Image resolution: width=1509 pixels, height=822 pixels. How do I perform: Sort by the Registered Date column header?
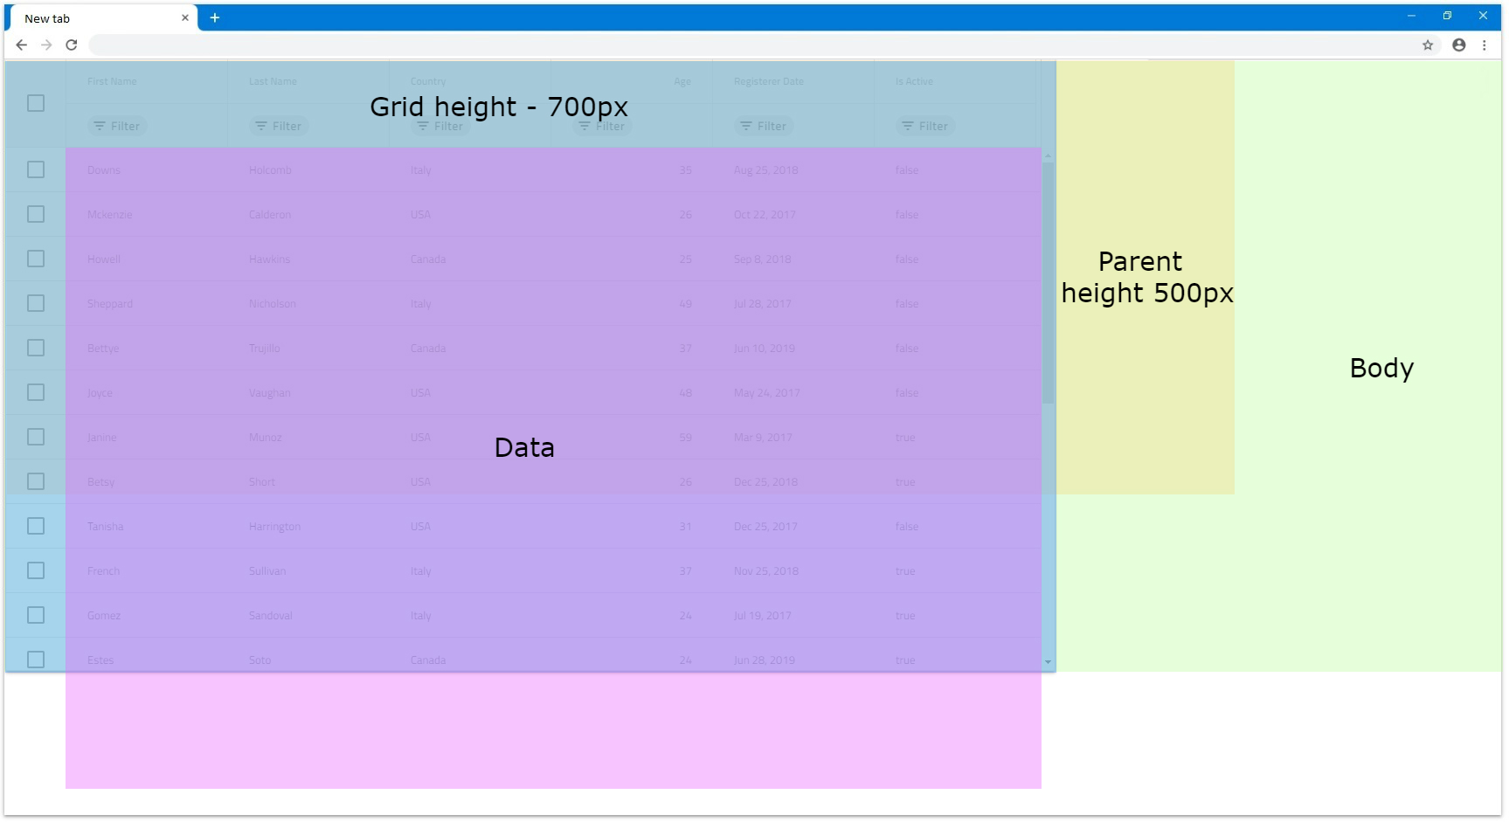768,81
